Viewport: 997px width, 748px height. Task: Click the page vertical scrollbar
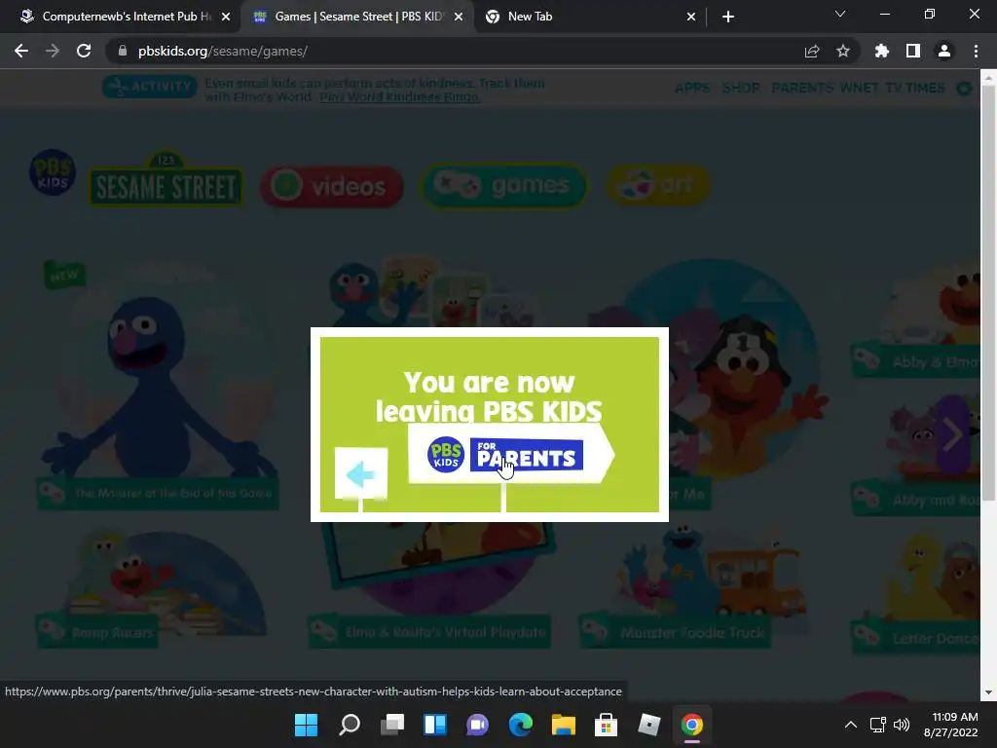(988, 292)
